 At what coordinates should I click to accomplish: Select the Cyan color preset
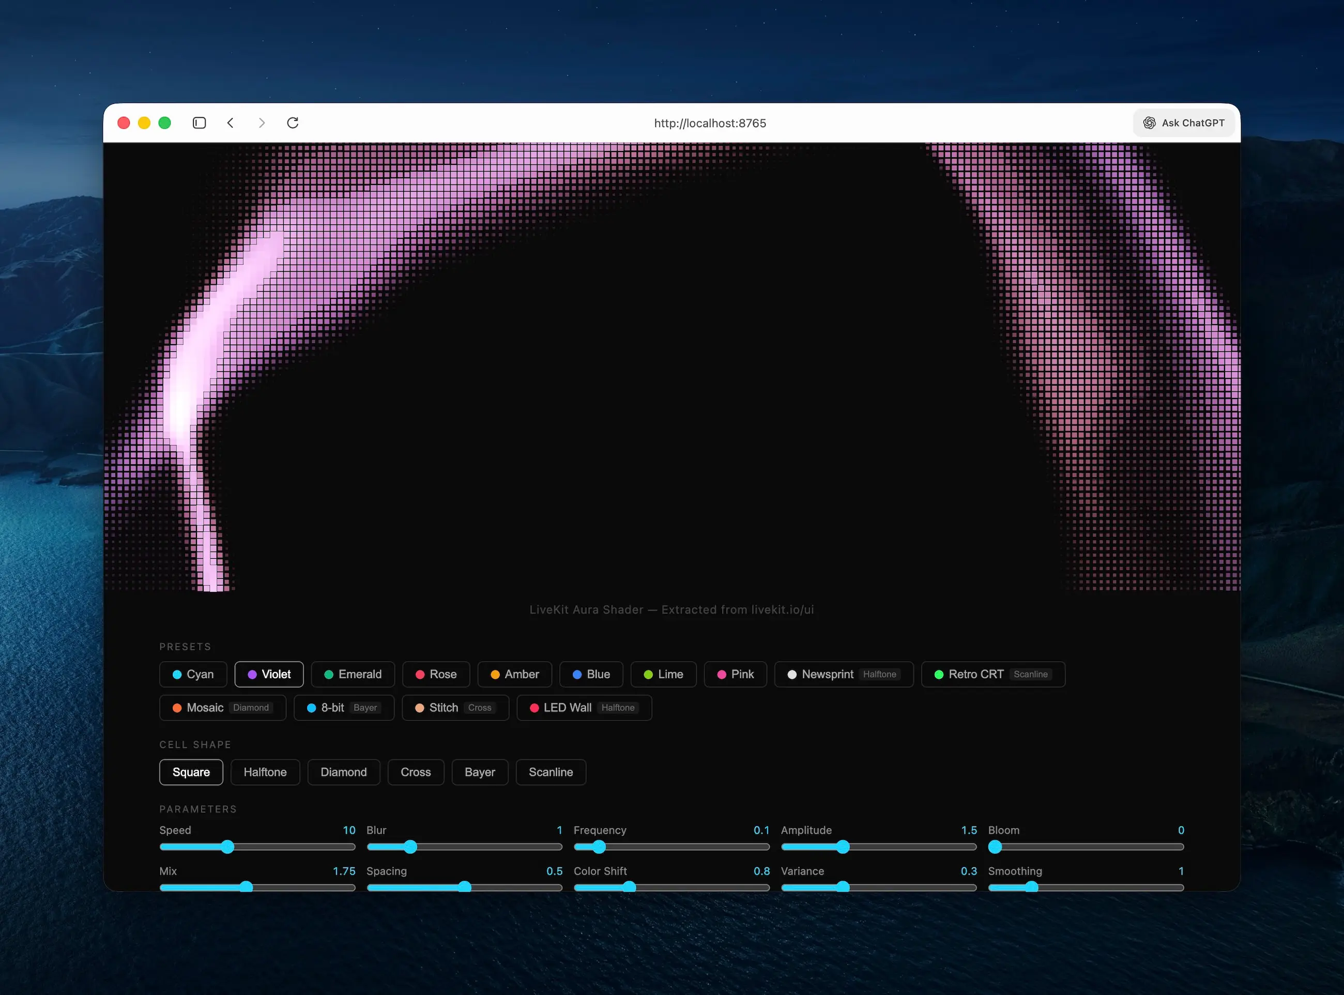pos(193,674)
